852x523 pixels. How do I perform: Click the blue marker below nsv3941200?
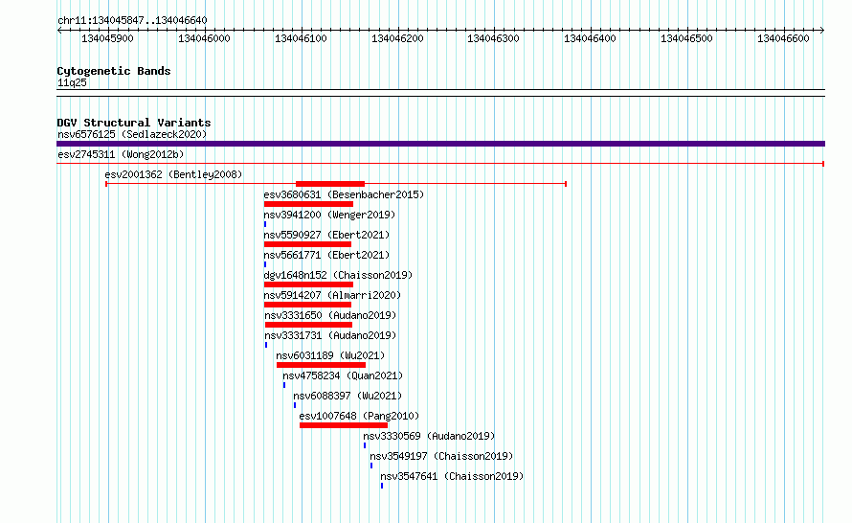pos(265,224)
